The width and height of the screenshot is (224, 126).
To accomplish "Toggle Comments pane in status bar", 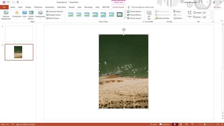I will [x=164, y=125].
